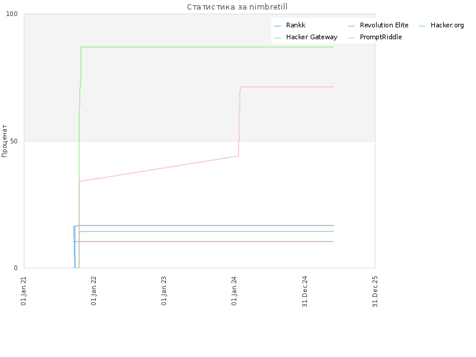Select the 31.Dec.24 x-axis date label
Viewport: 476px width, 357px height.
(305, 292)
